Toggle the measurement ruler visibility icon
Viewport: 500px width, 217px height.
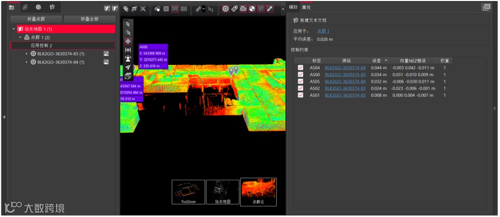270,9
